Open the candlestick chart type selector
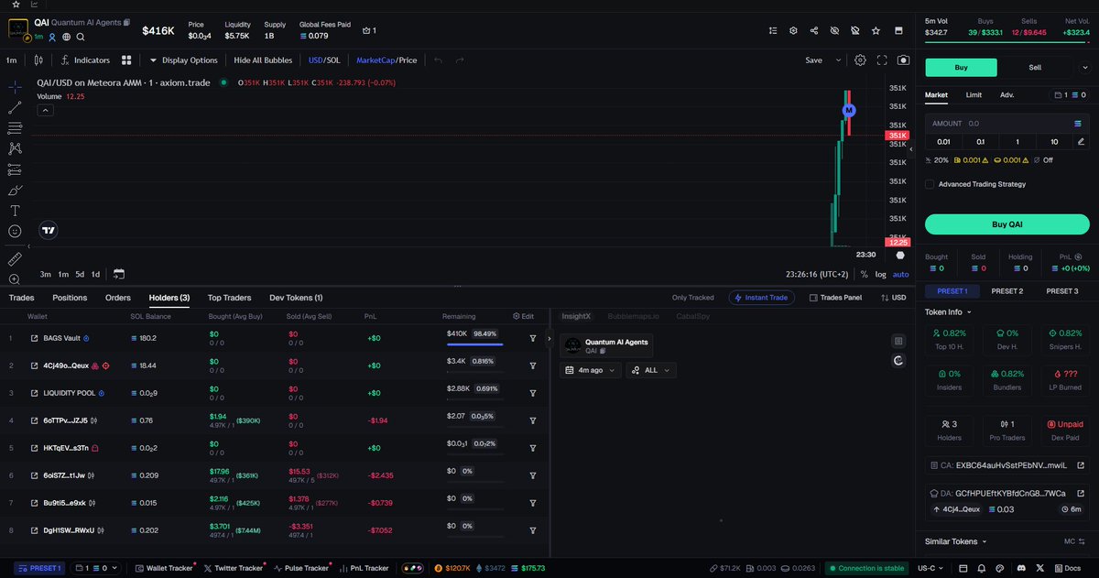 click(38, 60)
